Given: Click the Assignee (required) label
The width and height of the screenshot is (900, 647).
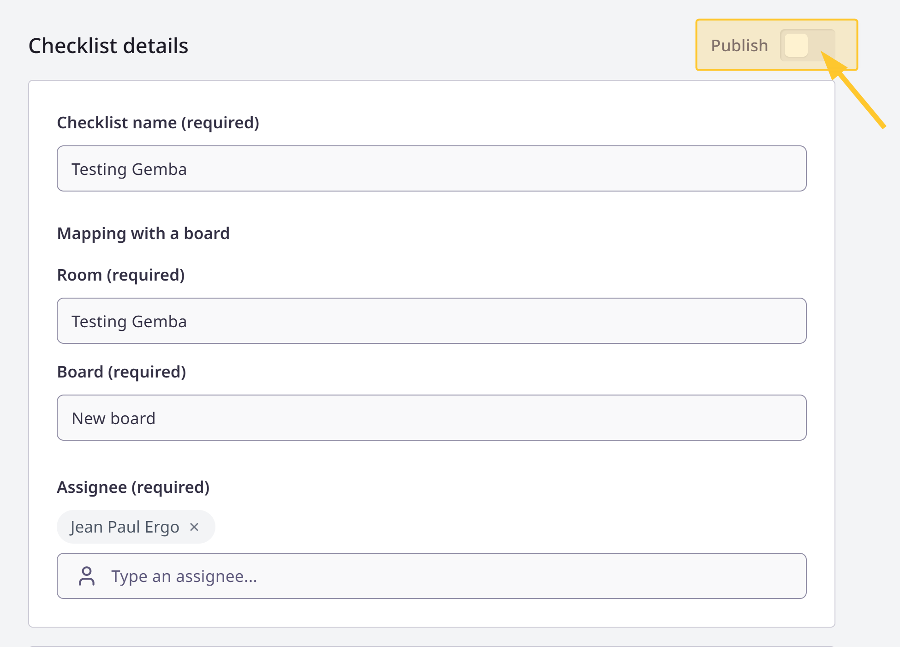Looking at the screenshot, I should [133, 487].
